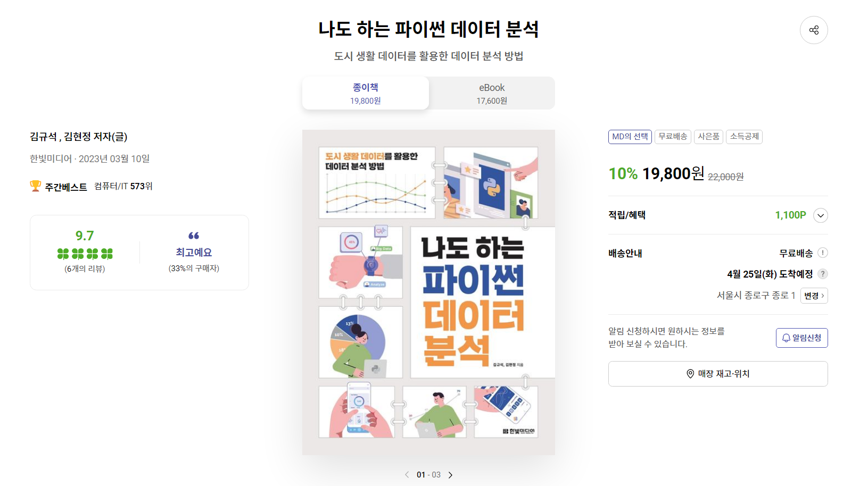Open author 김현정 link
The height and width of the screenshot is (486, 868).
click(77, 137)
